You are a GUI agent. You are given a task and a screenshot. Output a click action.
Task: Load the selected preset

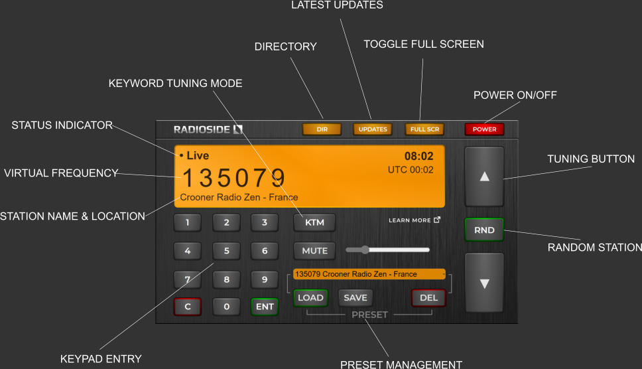(310, 297)
